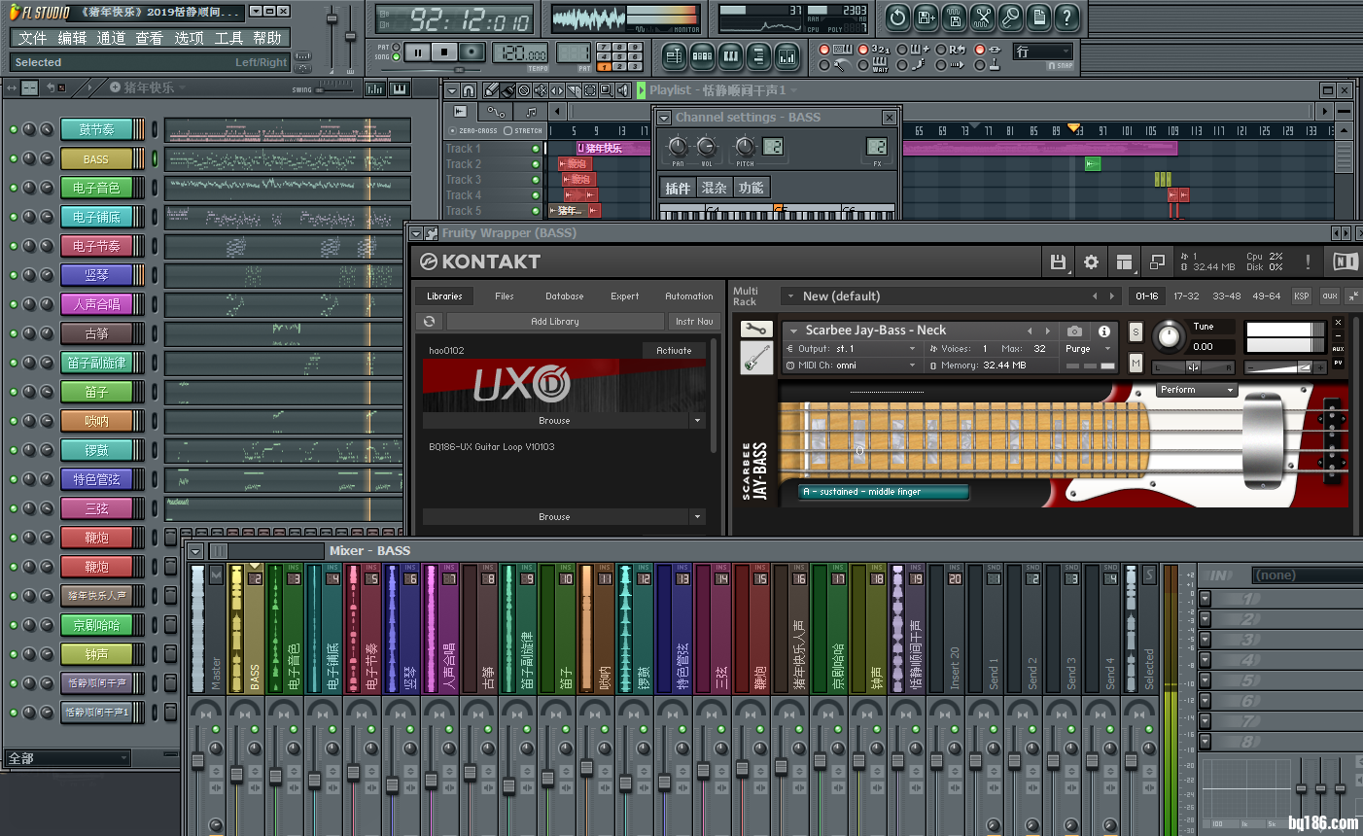Select SONG mode radio button
The width and height of the screenshot is (1363, 836).
pos(397,56)
